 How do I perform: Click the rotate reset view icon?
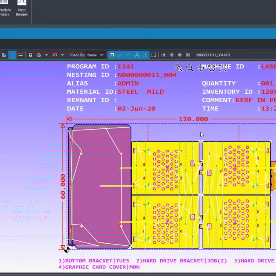(x=212, y=68)
